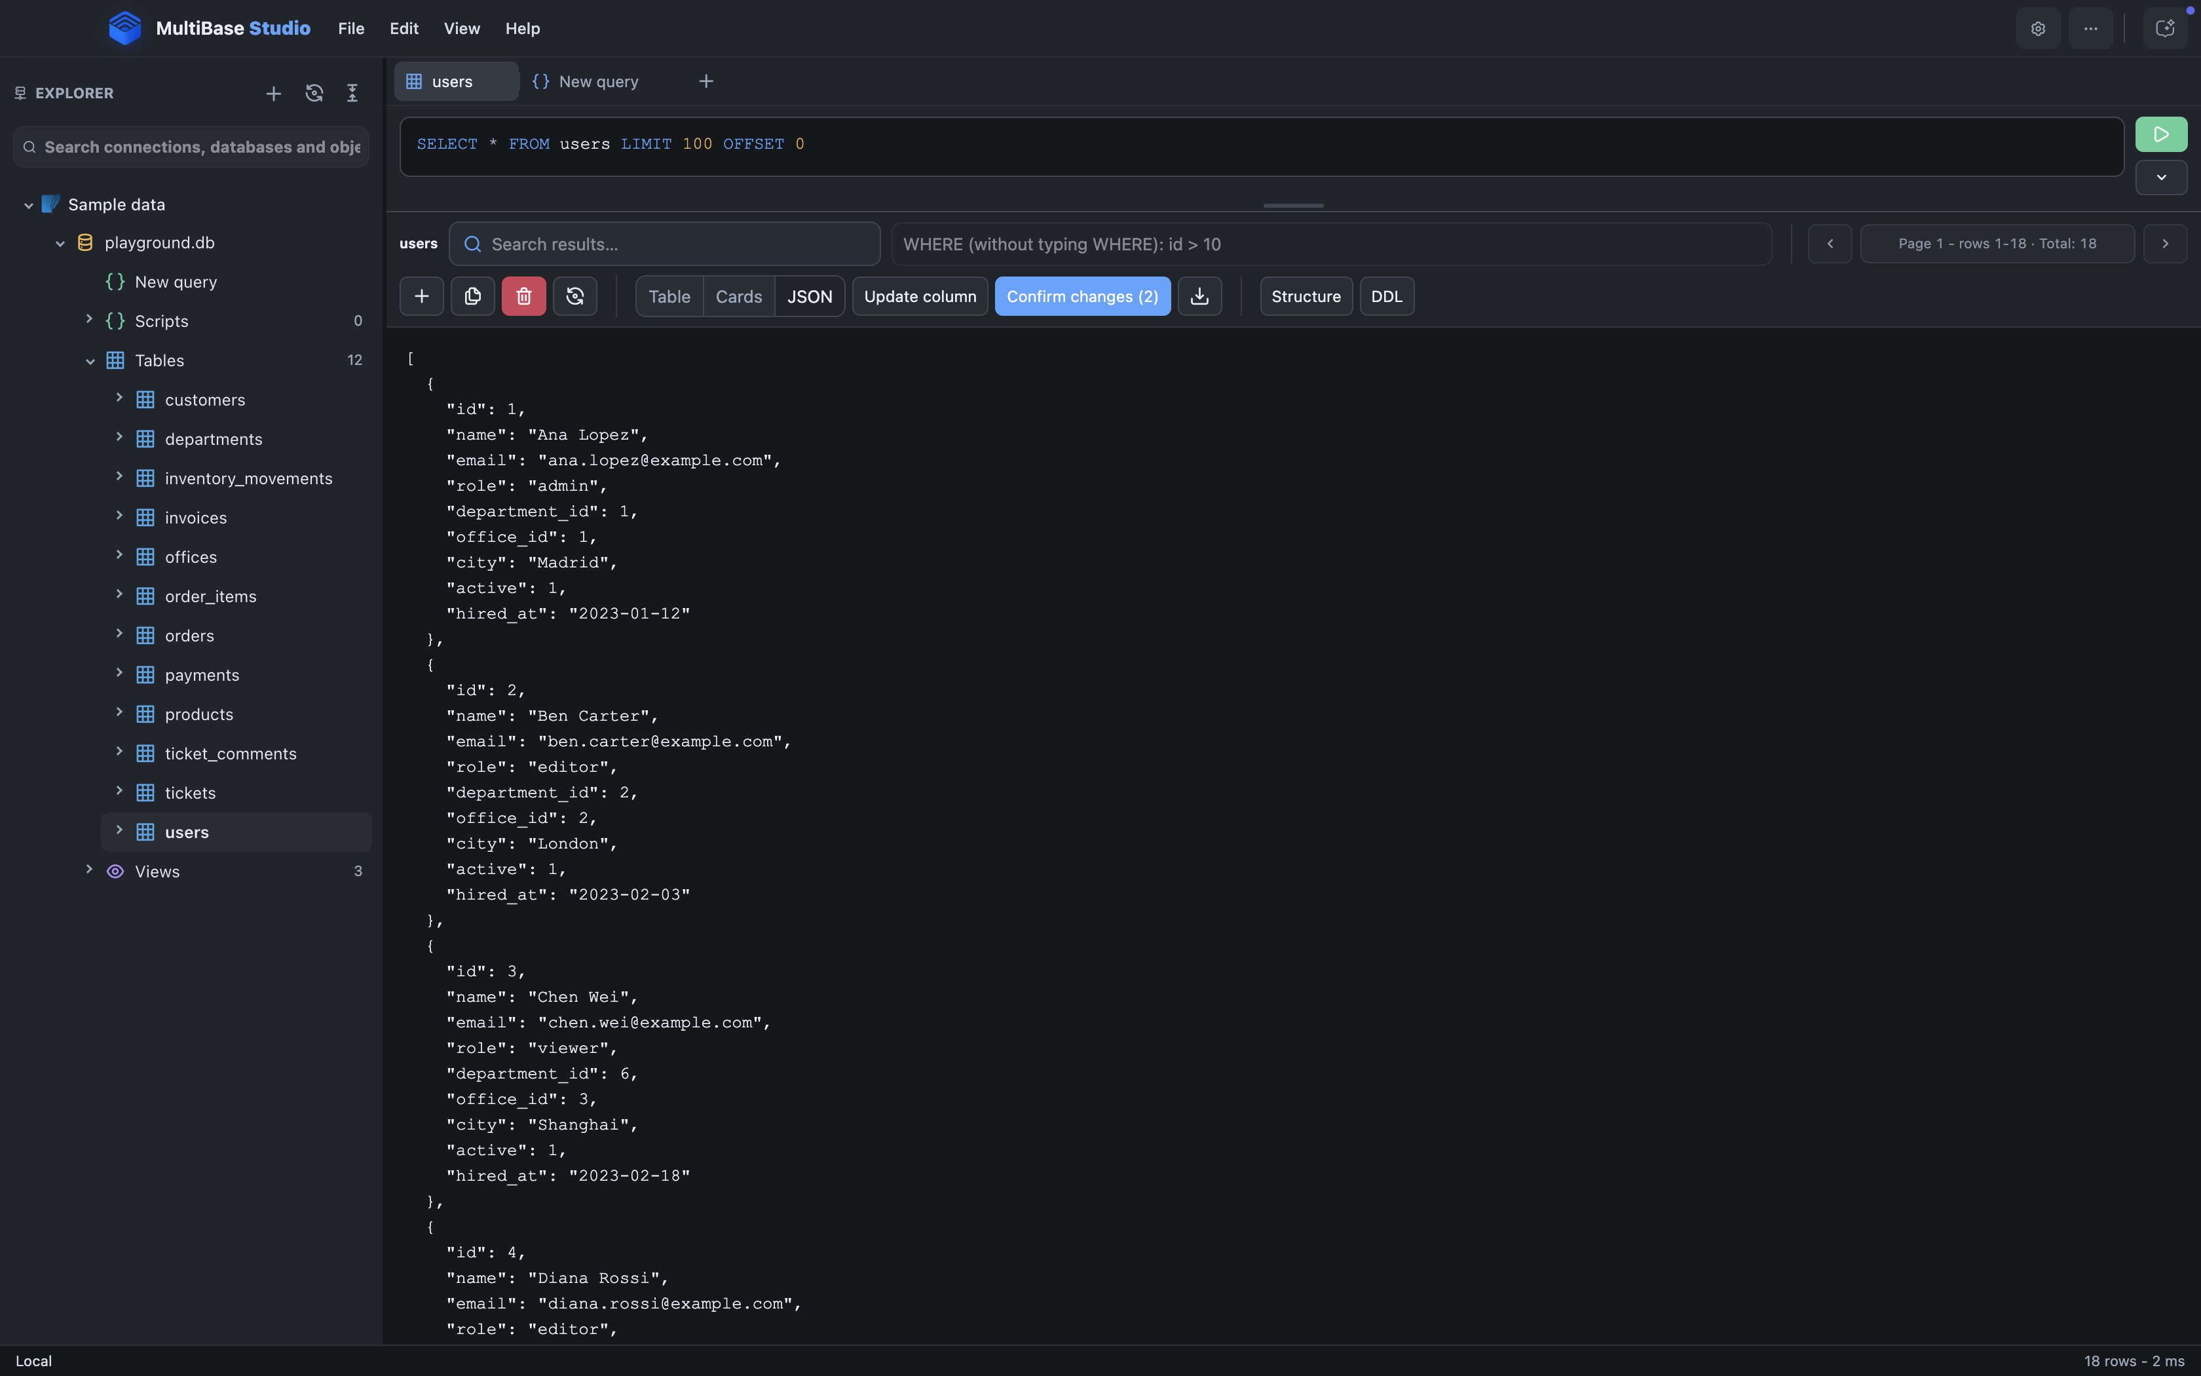Open the View menu
The image size is (2201, 1376).
462,28
